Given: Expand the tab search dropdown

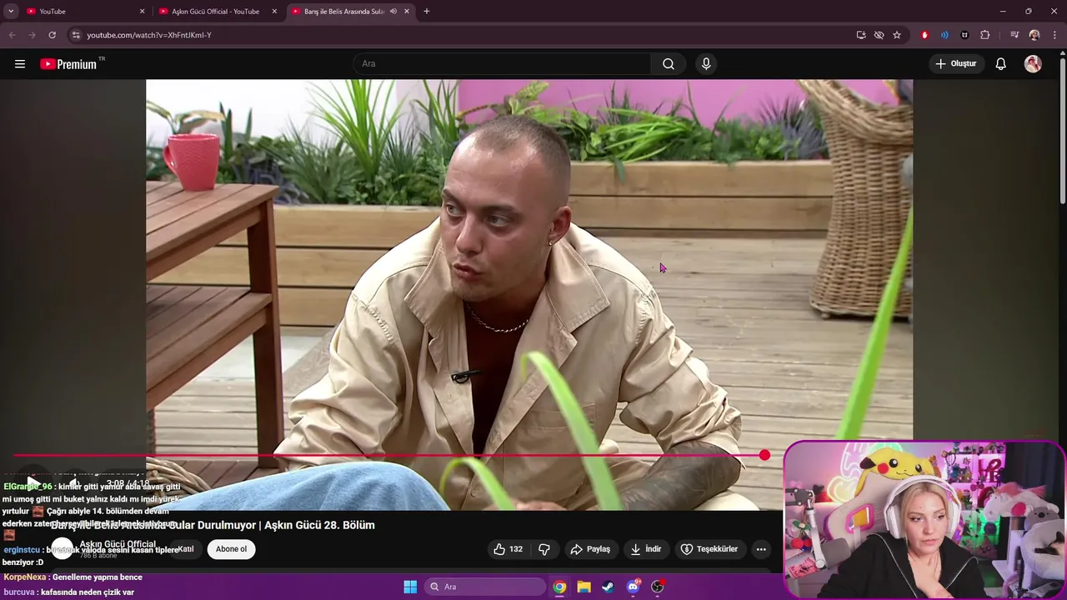Looking at the screenshot, I should click(11, 12).
